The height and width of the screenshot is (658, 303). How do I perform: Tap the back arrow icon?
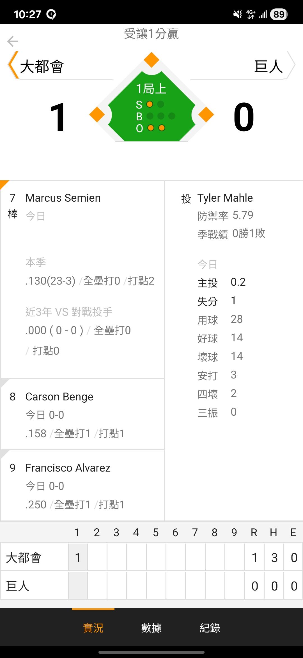(x=13, y=41)
